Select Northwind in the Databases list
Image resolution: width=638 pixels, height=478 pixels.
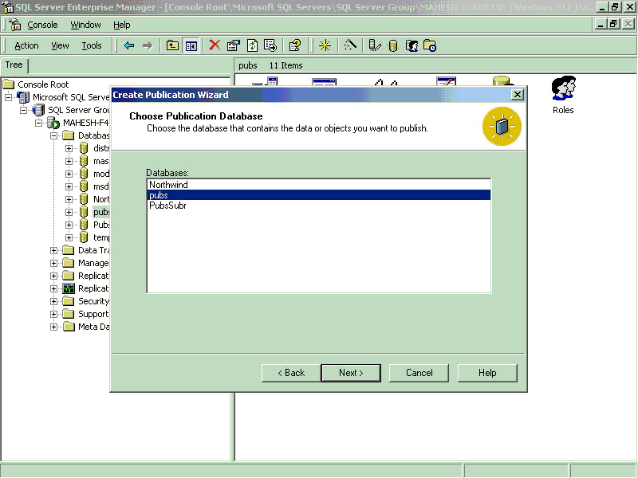[168, 185]
